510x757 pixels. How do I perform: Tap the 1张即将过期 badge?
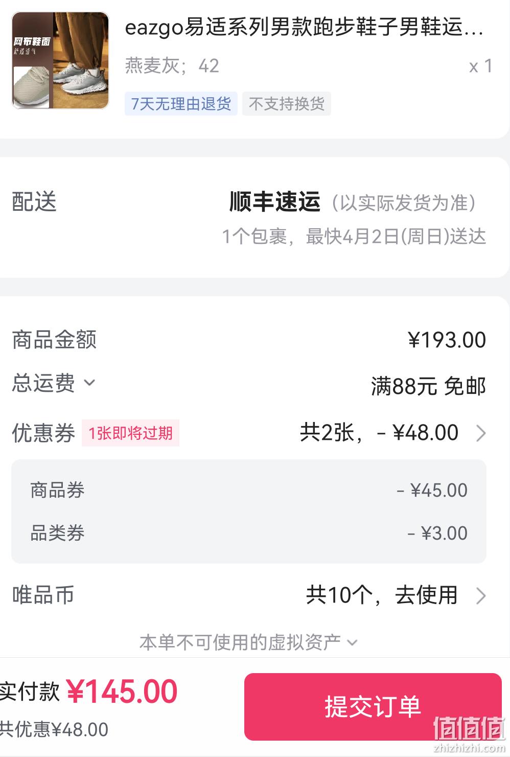click(x=130, y=433)
